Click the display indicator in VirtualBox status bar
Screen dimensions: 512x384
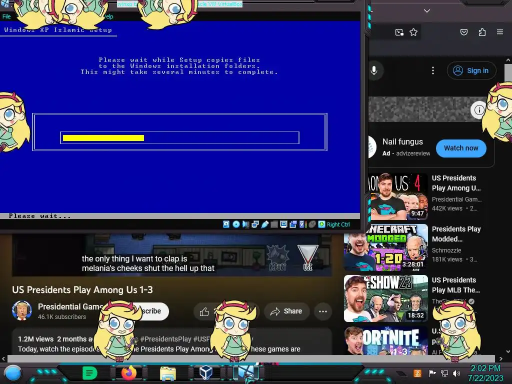point(284,224)
